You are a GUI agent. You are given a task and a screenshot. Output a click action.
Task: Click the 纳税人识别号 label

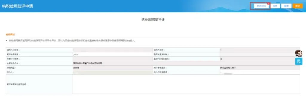[x=13, y=50]
